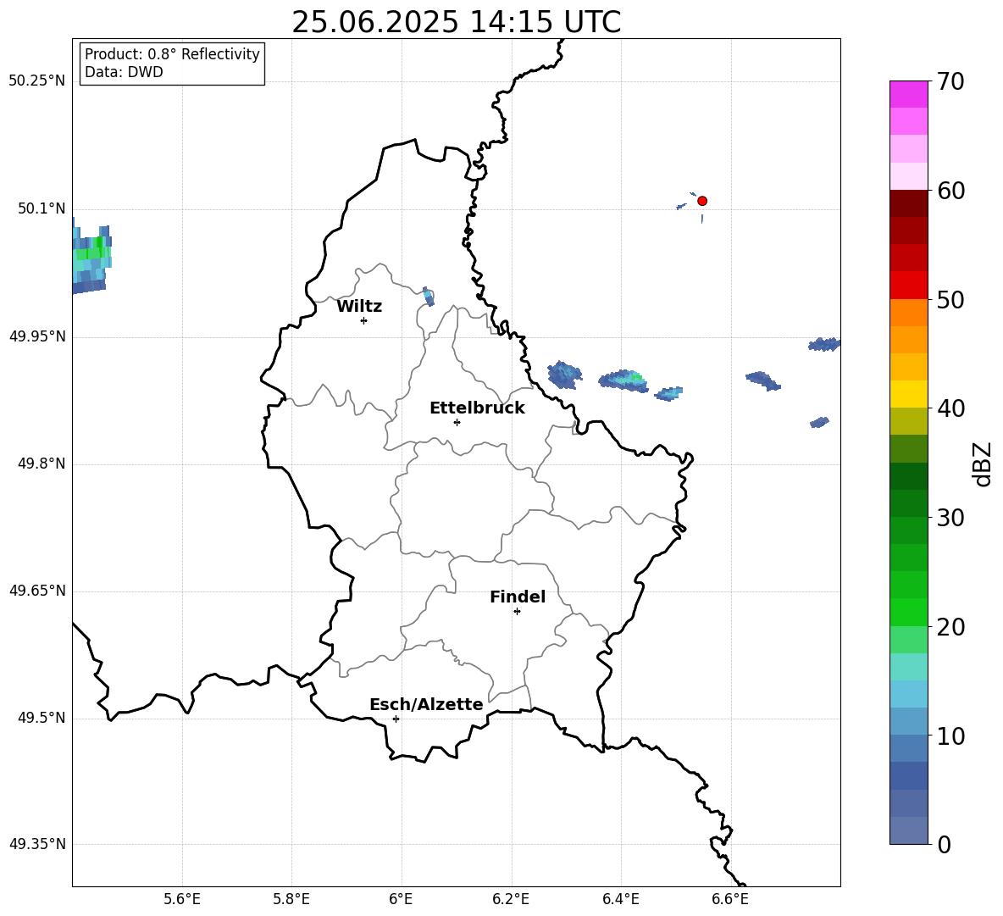Click the Findel station cross marker

(x=517, y=612)
